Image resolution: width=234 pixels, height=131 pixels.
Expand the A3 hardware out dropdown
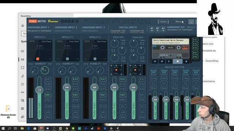[163, 29]
